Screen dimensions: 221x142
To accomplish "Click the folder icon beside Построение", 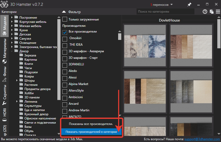I will (x=16, y=17).
